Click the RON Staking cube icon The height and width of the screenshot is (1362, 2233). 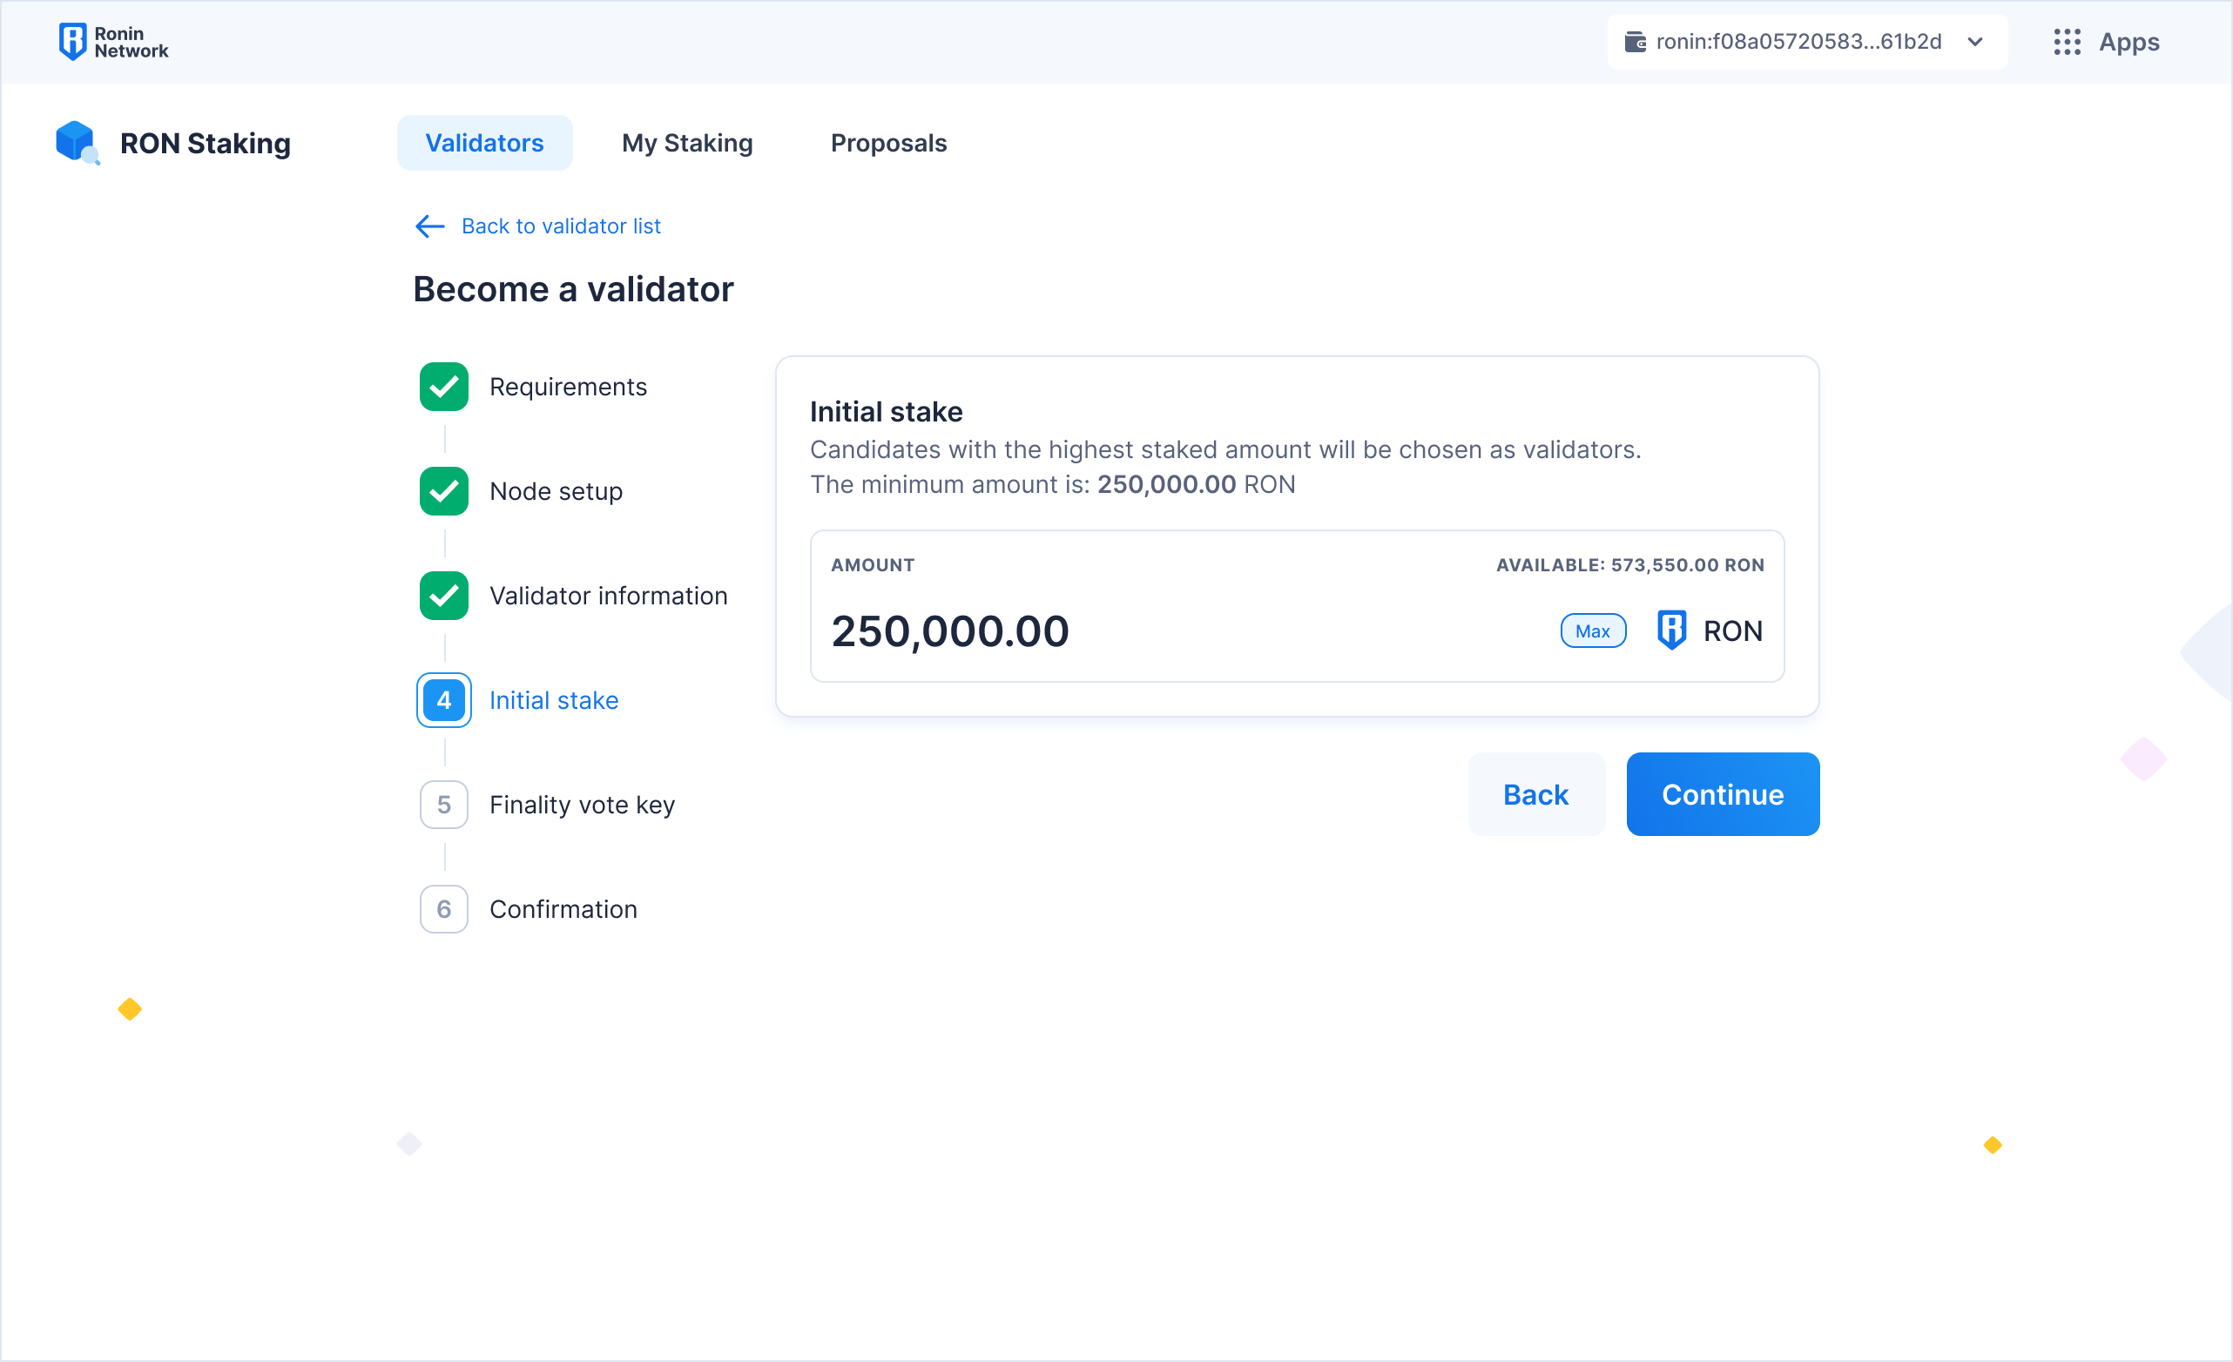pyautogui.click(x=77, y=142)
